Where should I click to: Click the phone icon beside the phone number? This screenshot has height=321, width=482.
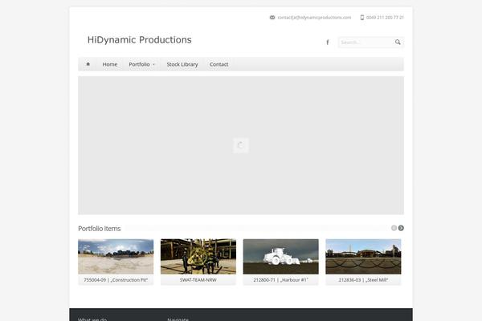point(362,18)
